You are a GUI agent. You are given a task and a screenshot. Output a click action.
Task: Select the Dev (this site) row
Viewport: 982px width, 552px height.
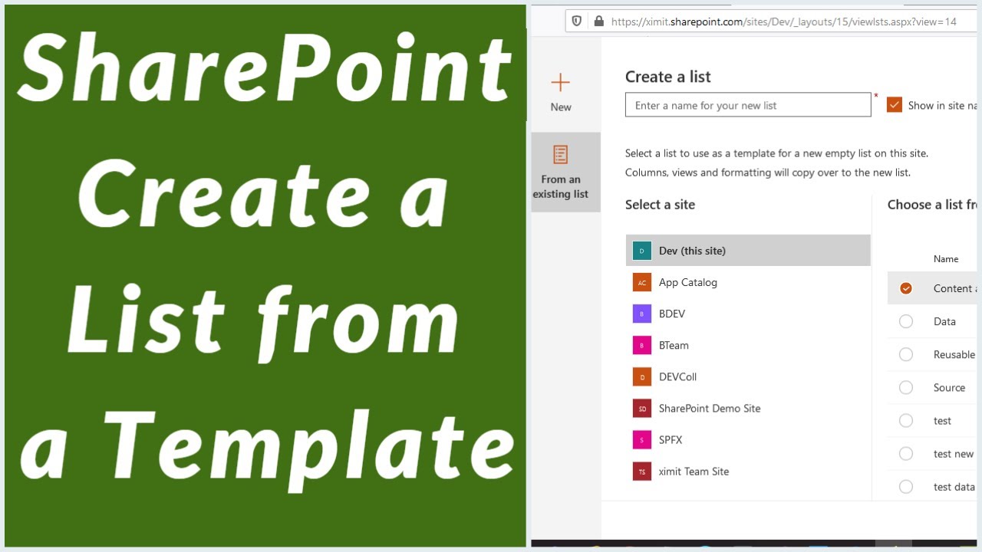(x=748, y=251)
